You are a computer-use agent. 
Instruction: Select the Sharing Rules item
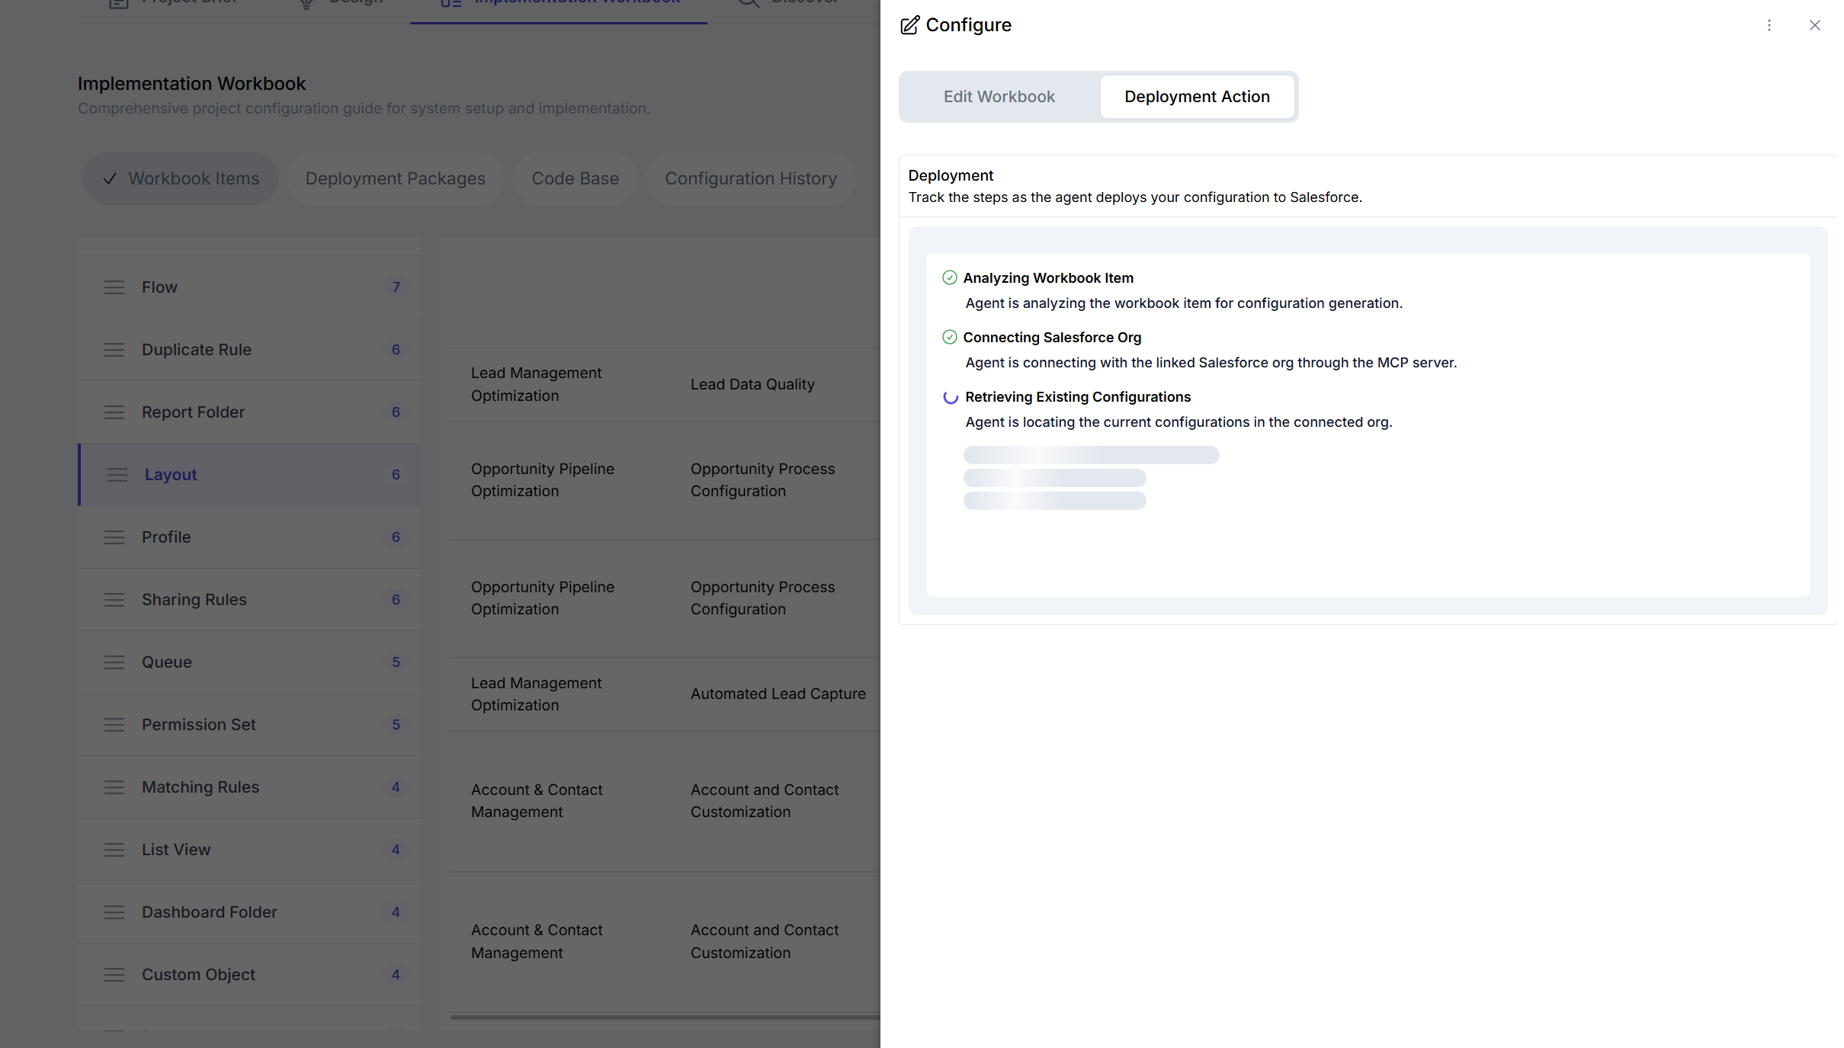(249, 600)
